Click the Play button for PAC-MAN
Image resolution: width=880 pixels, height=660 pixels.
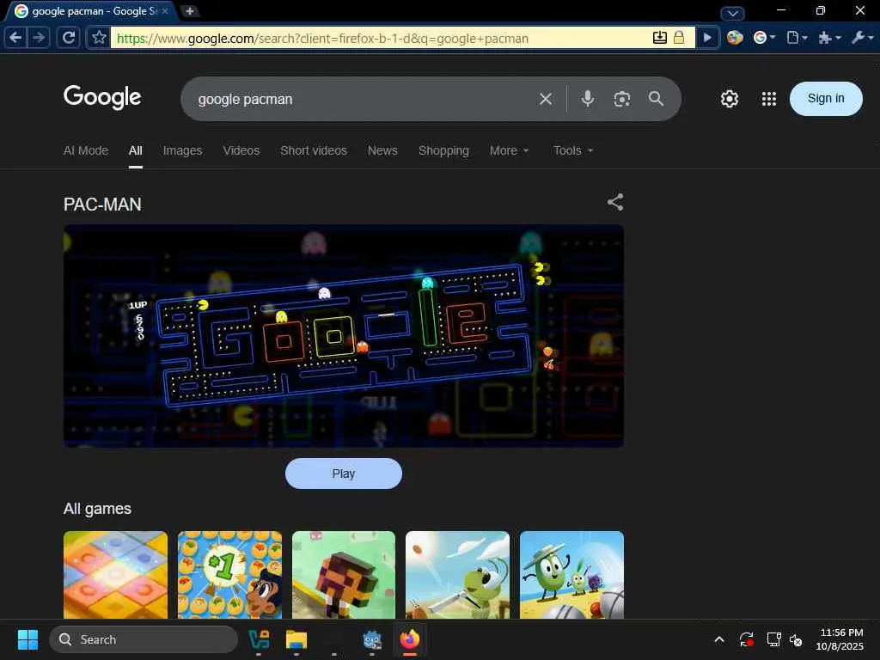[344, 474]
